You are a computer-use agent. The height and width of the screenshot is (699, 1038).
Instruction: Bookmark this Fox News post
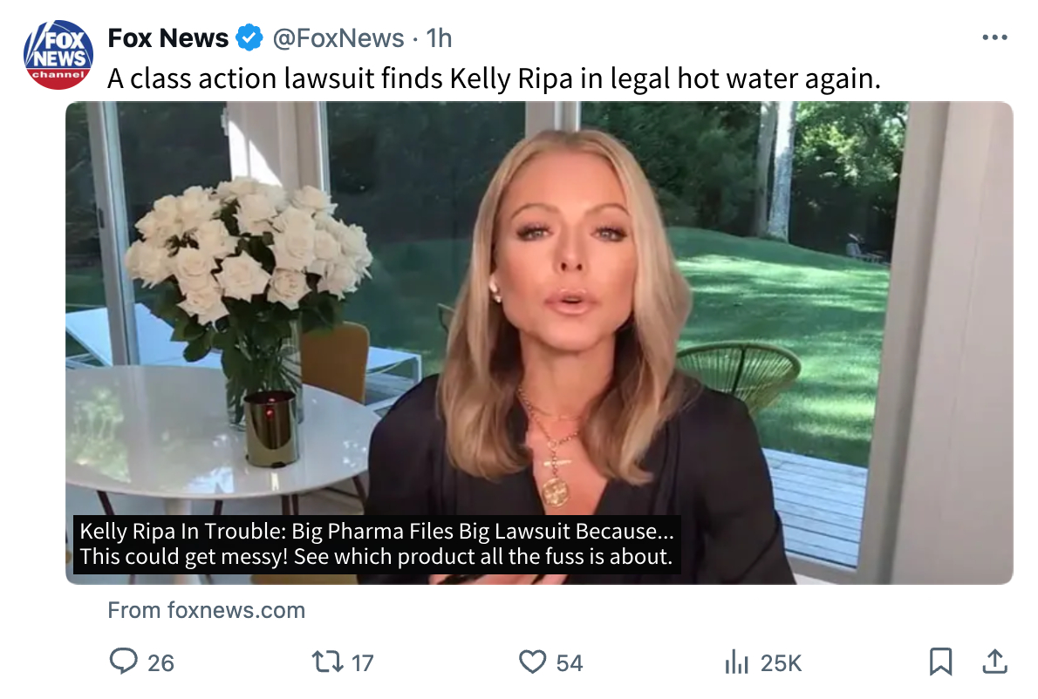click(940, 662)
